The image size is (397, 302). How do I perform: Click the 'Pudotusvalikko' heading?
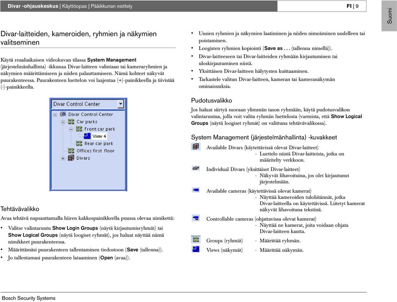pyautogui.click(x=211, y=100)
